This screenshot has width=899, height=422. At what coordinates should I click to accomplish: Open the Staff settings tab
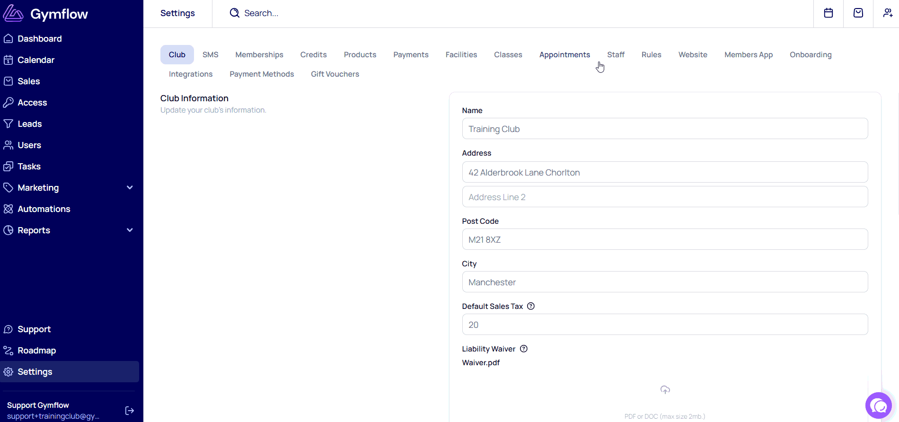[x=616, y=55]
